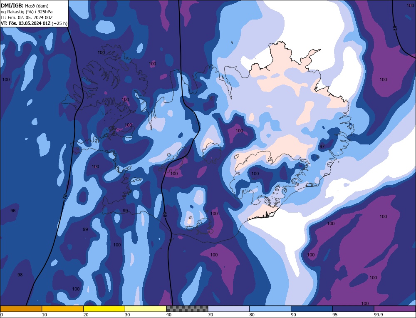
Task: Click the "30" legend tick label
Action: point(127,315)
